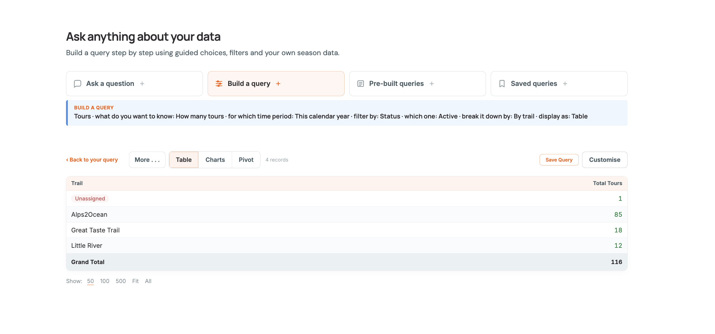Image resolution: width=715 pixels, height=334 pixels.
Task: Expand the Saved queries plus sign
Action: pos(565,83)
